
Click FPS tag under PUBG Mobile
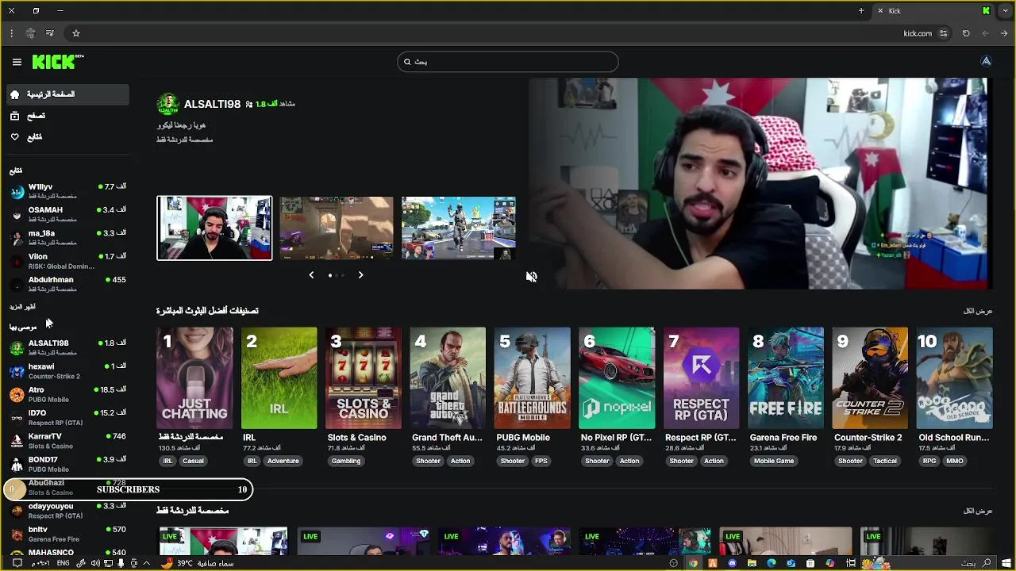pyautogui.click(x=541, y=461)
